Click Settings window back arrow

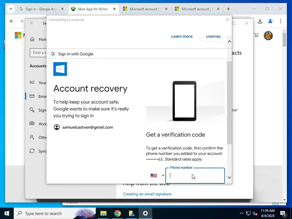[32, 23]
